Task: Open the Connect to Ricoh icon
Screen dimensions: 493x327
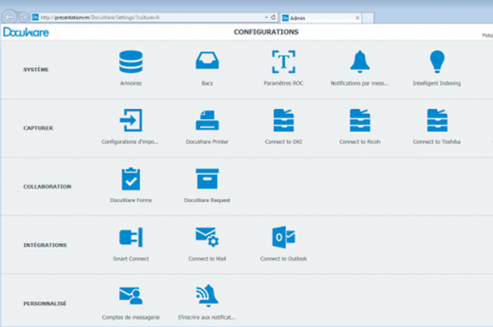Action: tap(360, 120)
